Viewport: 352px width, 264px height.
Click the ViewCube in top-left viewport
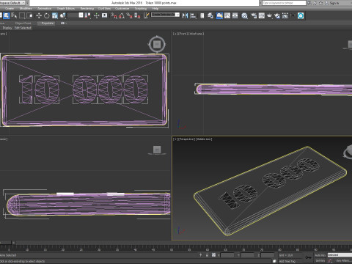157,45
